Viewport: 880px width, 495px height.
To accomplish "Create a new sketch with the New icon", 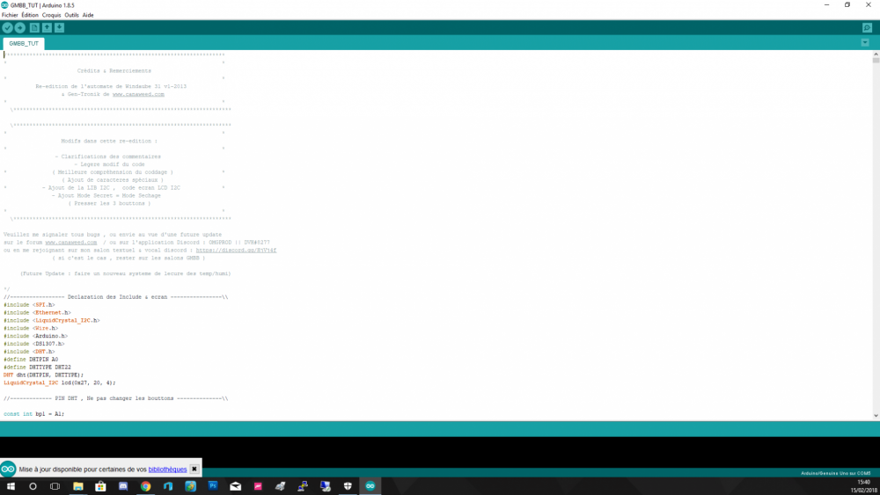I will click(34, 27).
